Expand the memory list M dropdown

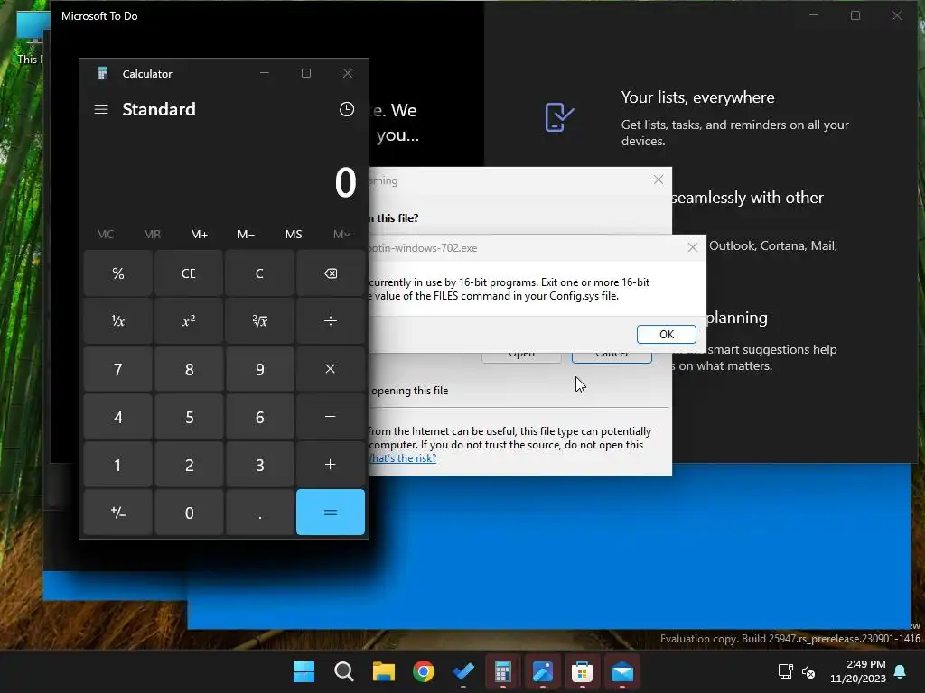pyautogui.click(x=341, y=235)
